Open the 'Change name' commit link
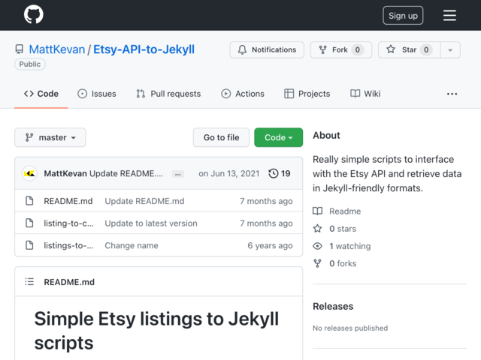481x360 pixels. [132, 245]
